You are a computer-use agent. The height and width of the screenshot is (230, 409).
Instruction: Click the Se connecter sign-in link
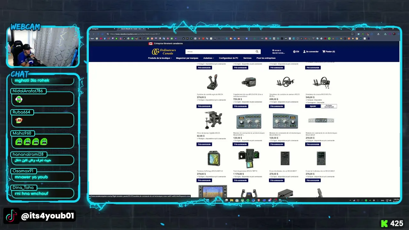(312, 51)
